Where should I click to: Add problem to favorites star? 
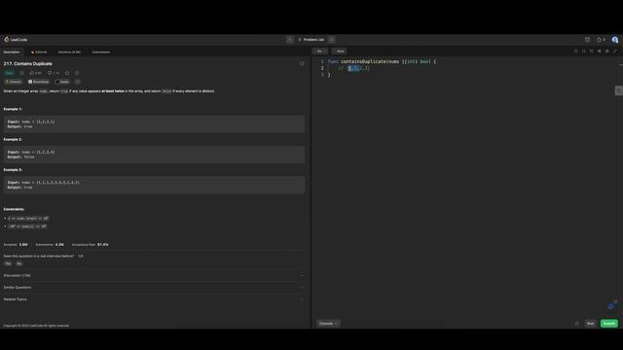[x=67, y=73]
